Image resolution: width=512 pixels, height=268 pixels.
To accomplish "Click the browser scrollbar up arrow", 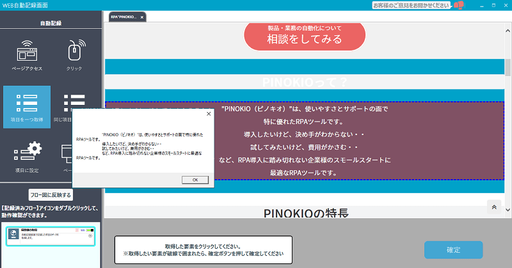I will pyautogui.click(x=508, y=31).
